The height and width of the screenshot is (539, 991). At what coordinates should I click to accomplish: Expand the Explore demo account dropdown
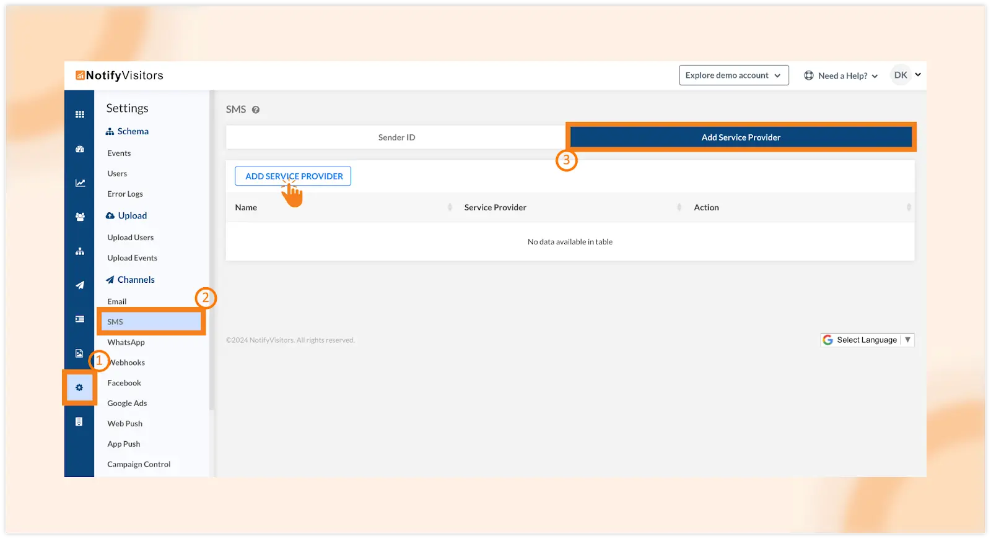733,75
